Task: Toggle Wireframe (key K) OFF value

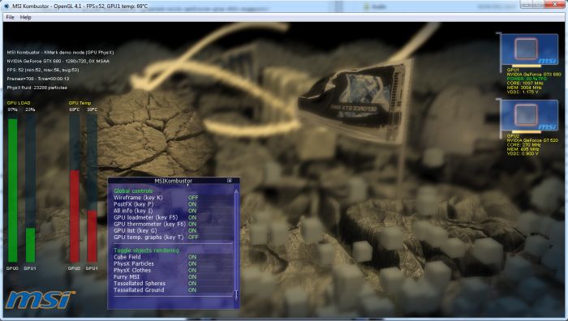Action: (193, 198)
